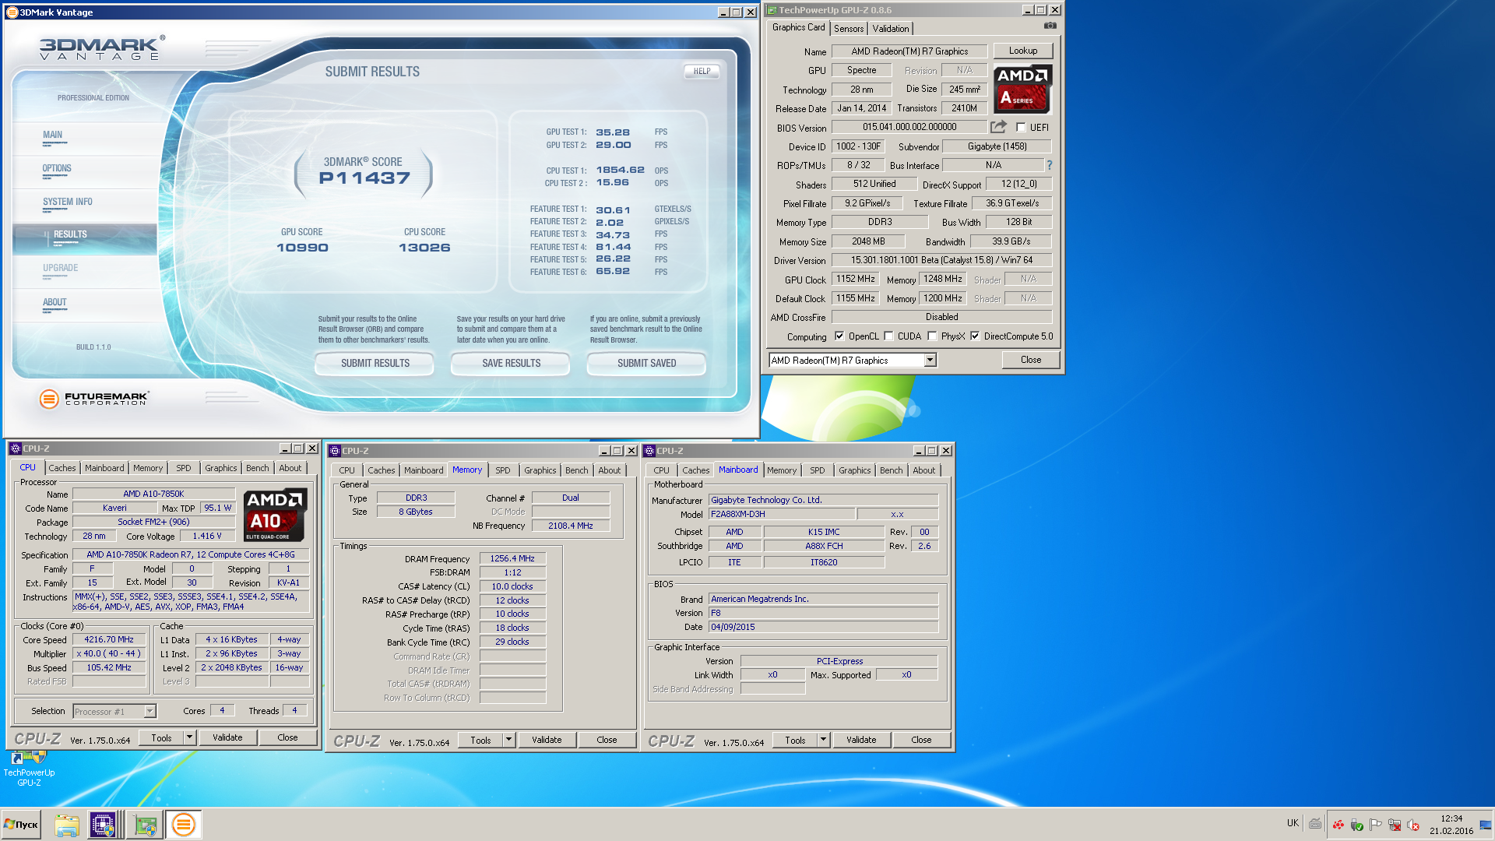This screenshot has height=841, width=1495.
Task: Click the 3DMark Vantage title bar icon
Action: coord(12,12)
